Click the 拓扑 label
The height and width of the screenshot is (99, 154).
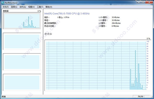point(47,17)
